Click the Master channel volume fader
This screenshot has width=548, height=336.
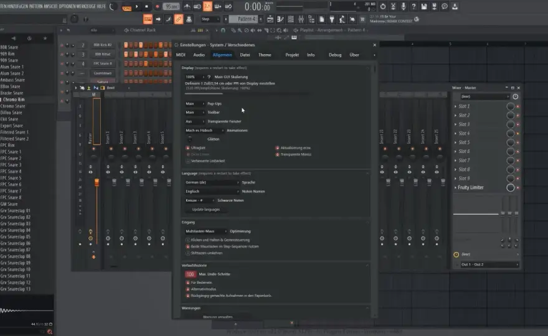click(x=97, y=182)
